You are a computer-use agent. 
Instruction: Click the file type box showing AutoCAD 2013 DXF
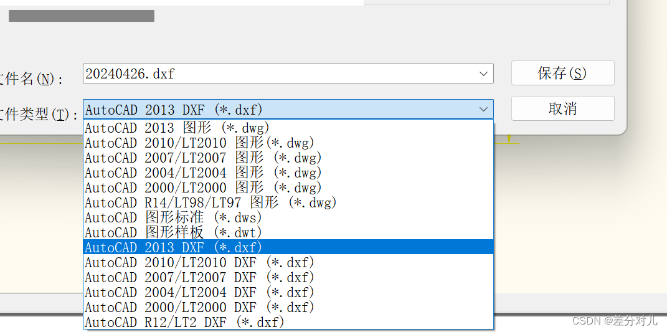pos(288,110)
